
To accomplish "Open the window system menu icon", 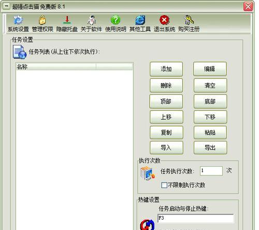I will pyautogui.click(x=6, y=6).
